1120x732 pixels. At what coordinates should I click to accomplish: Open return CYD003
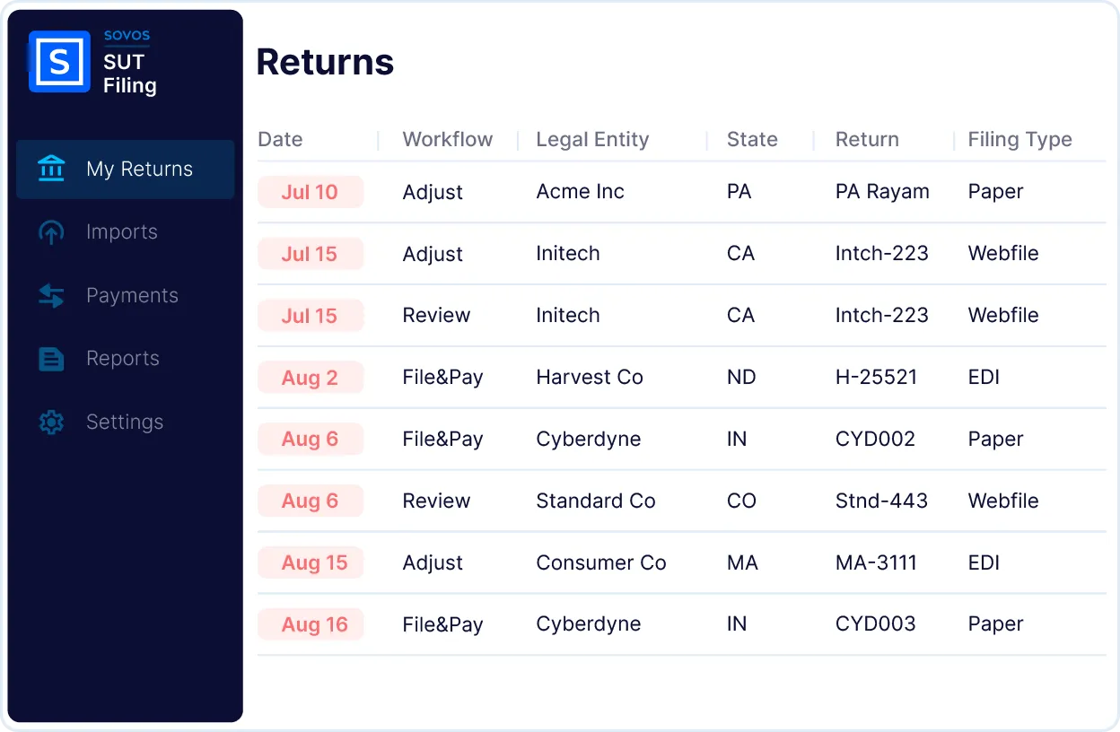[875, 624]
